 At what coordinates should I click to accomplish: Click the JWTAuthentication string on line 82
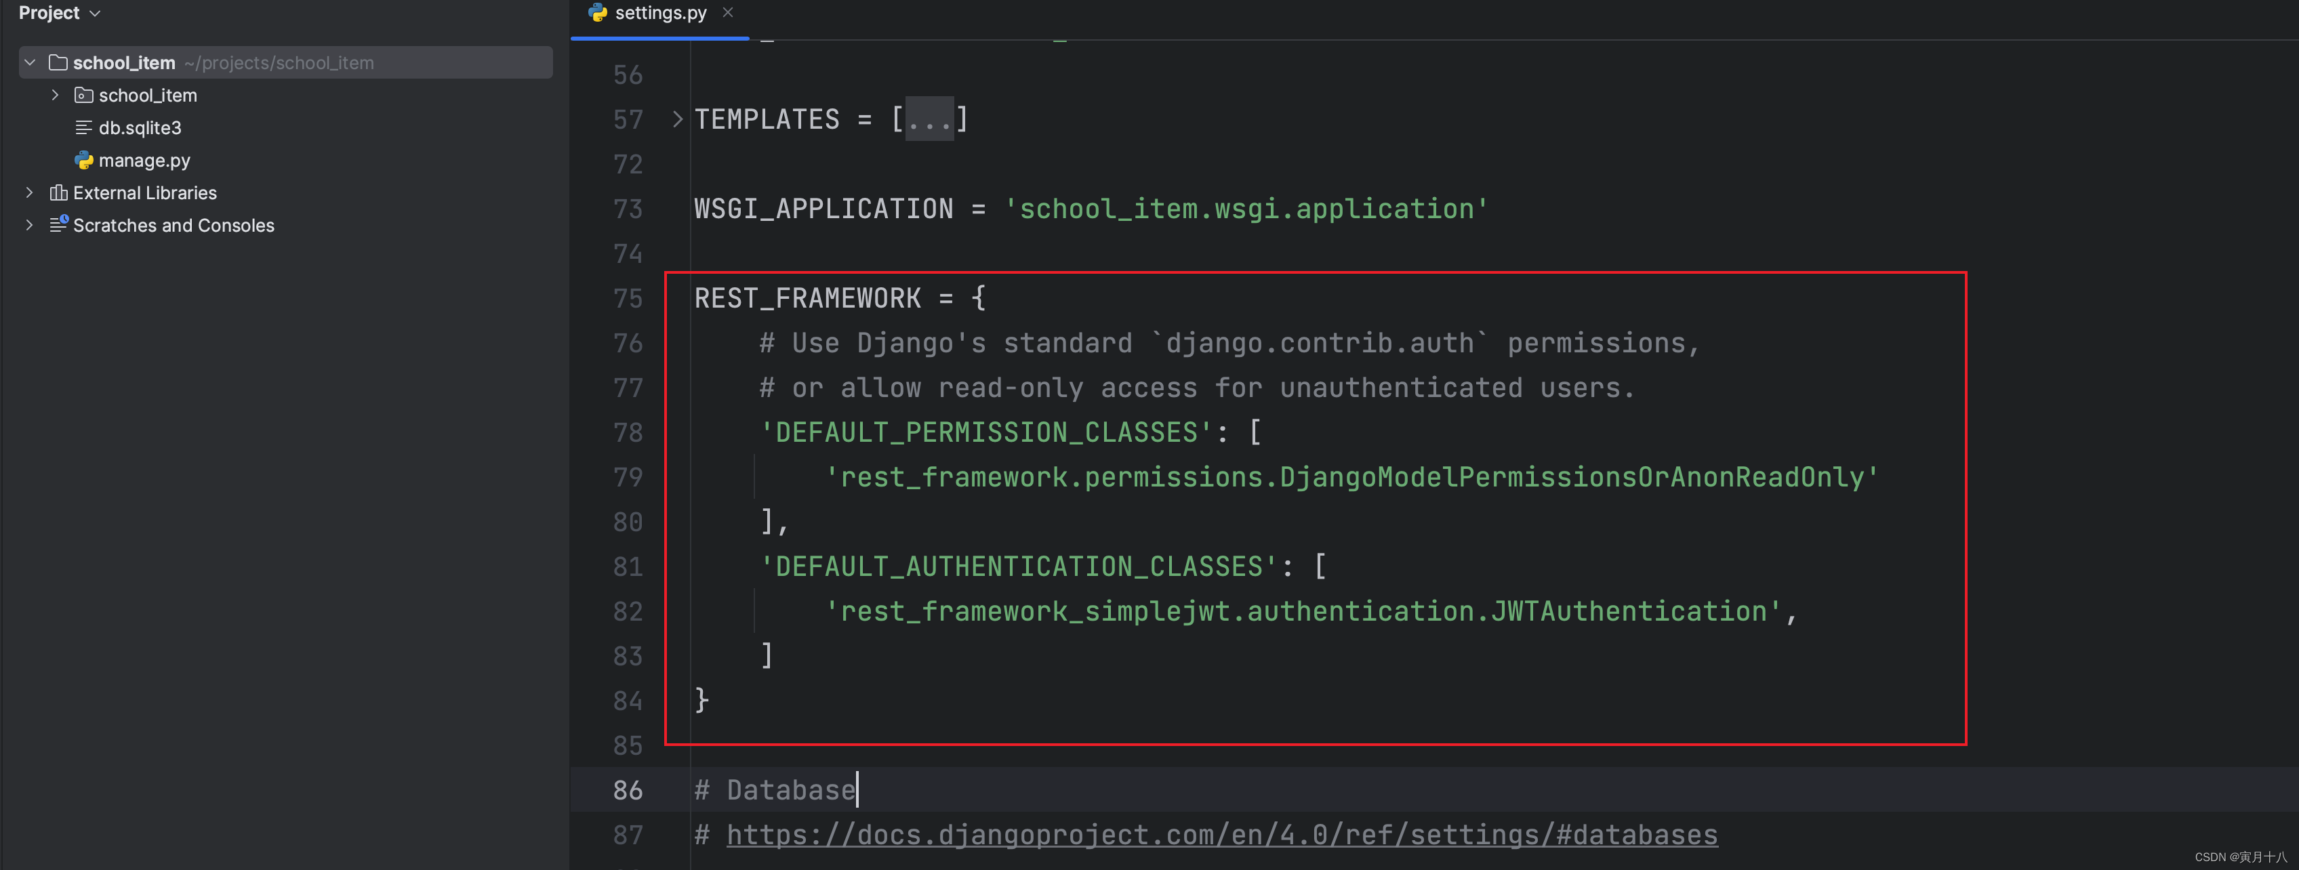click(x=1303, y=611)
